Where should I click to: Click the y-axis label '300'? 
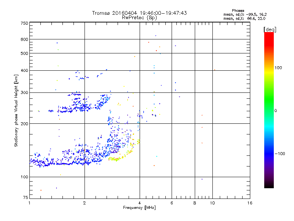[24, 92]
